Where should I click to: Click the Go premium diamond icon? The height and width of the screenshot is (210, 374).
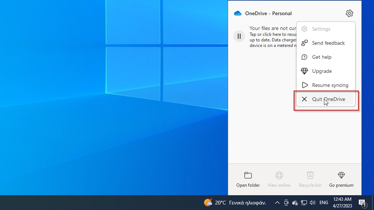(x=341, y=175)
